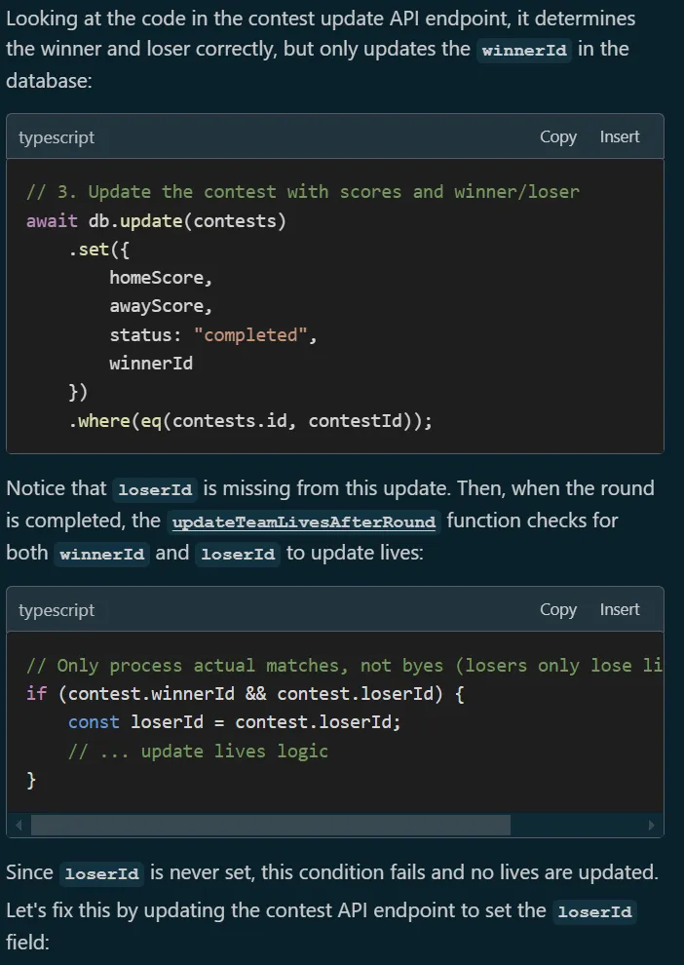The height and width of the screenshot is (965, 684).
Task: Click the winnerId chip in the first paragraph
Action: tap(524, 52)
